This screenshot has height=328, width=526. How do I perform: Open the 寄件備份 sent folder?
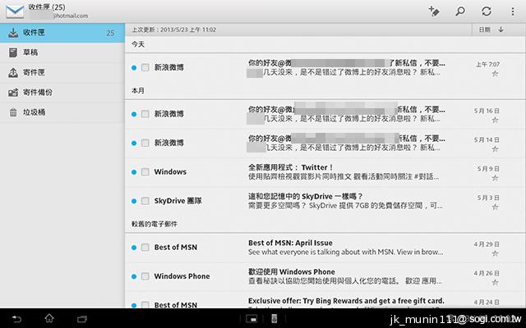62,93
